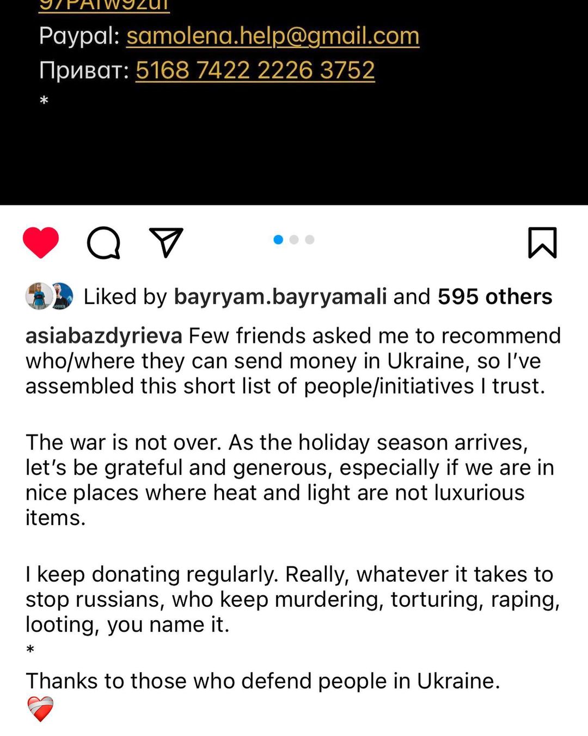Save the post with the bookmark icon
The width and height of the screenshot is (588, 736).
[x=542, y=243]
